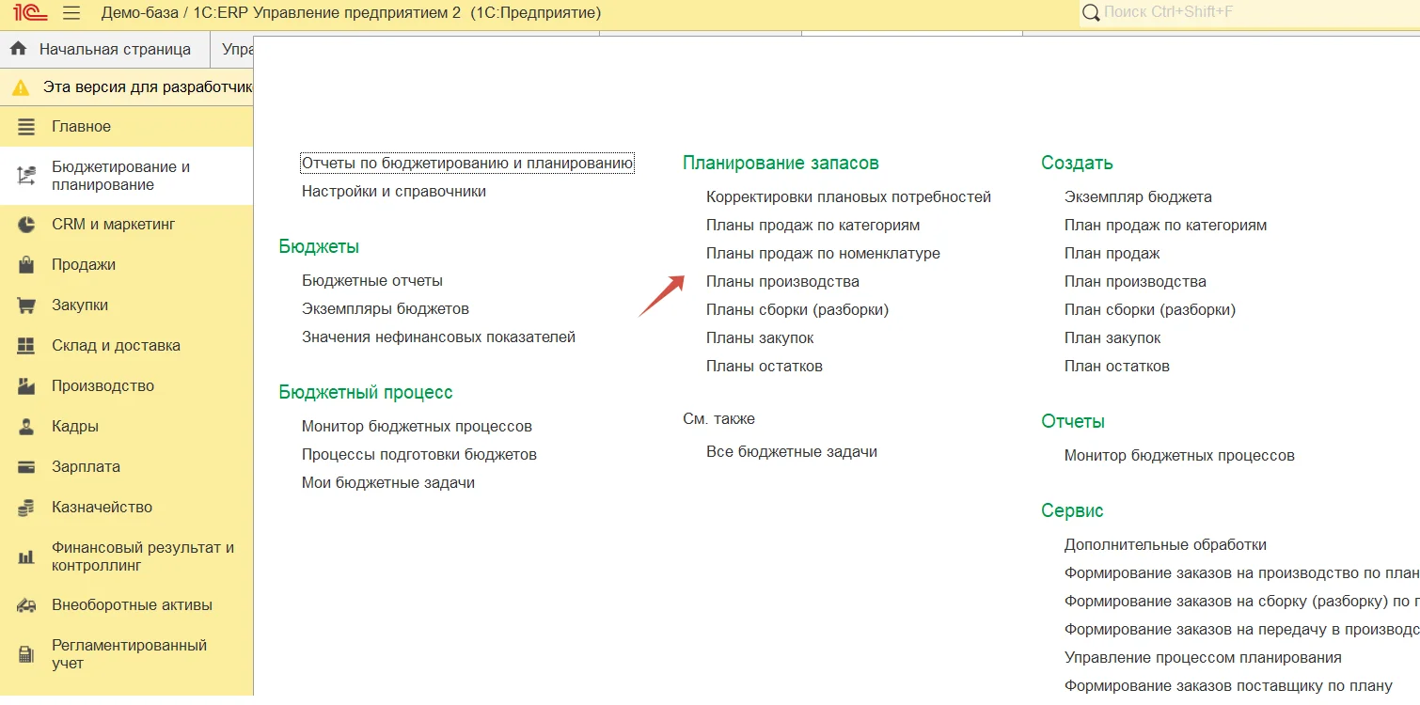Create План продаж по категориям
This screenshot has width=1420, height=705.
(x=1166, y=226)
